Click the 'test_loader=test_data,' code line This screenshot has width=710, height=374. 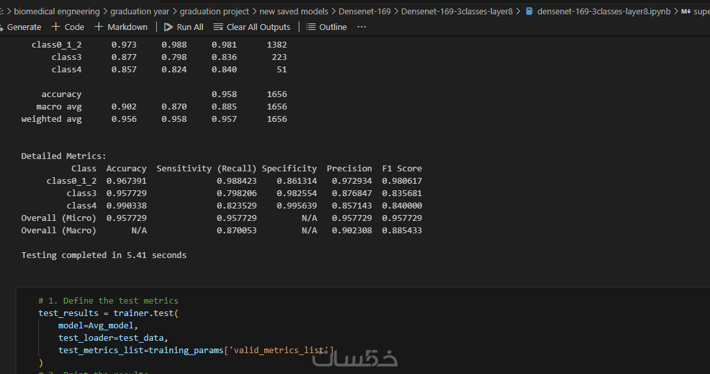click(x=113, y=338)
